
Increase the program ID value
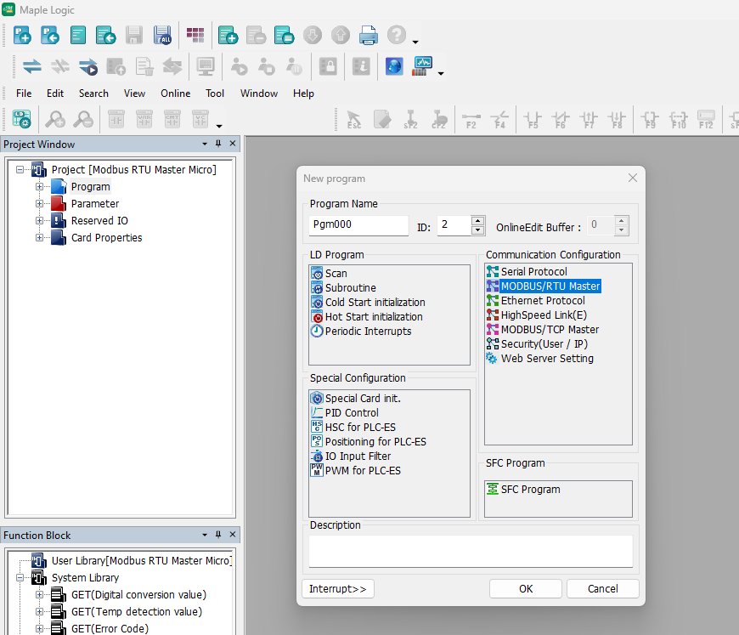pos(478,221)
